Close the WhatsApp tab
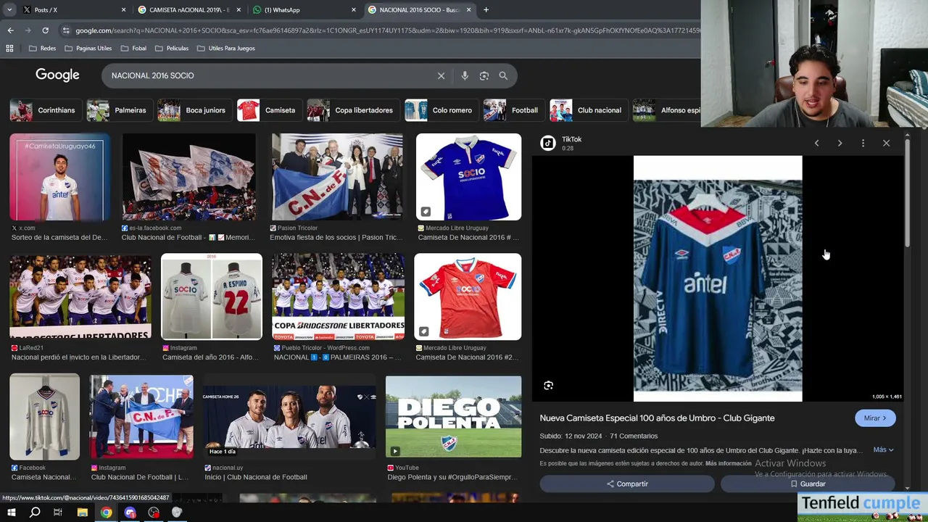The image size is (928, 522). (354, 9)
